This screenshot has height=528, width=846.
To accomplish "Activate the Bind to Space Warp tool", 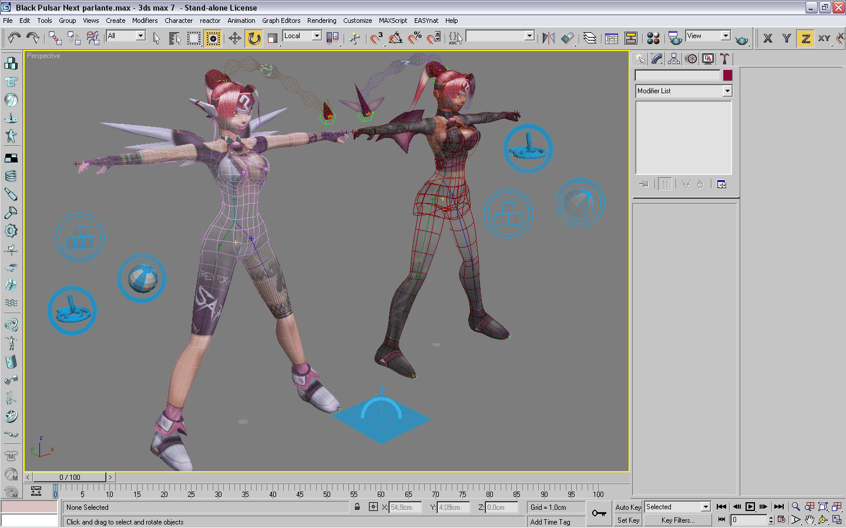I will click(x=93, y=38).
